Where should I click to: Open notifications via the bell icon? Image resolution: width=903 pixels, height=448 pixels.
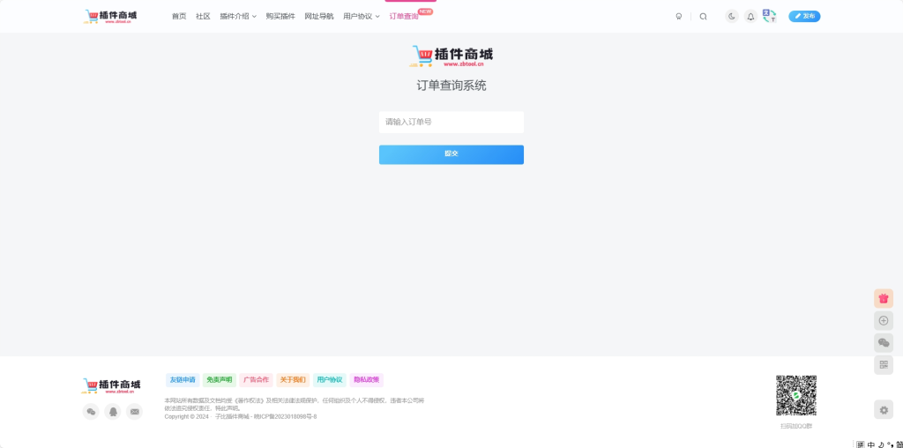click(750, 16)
